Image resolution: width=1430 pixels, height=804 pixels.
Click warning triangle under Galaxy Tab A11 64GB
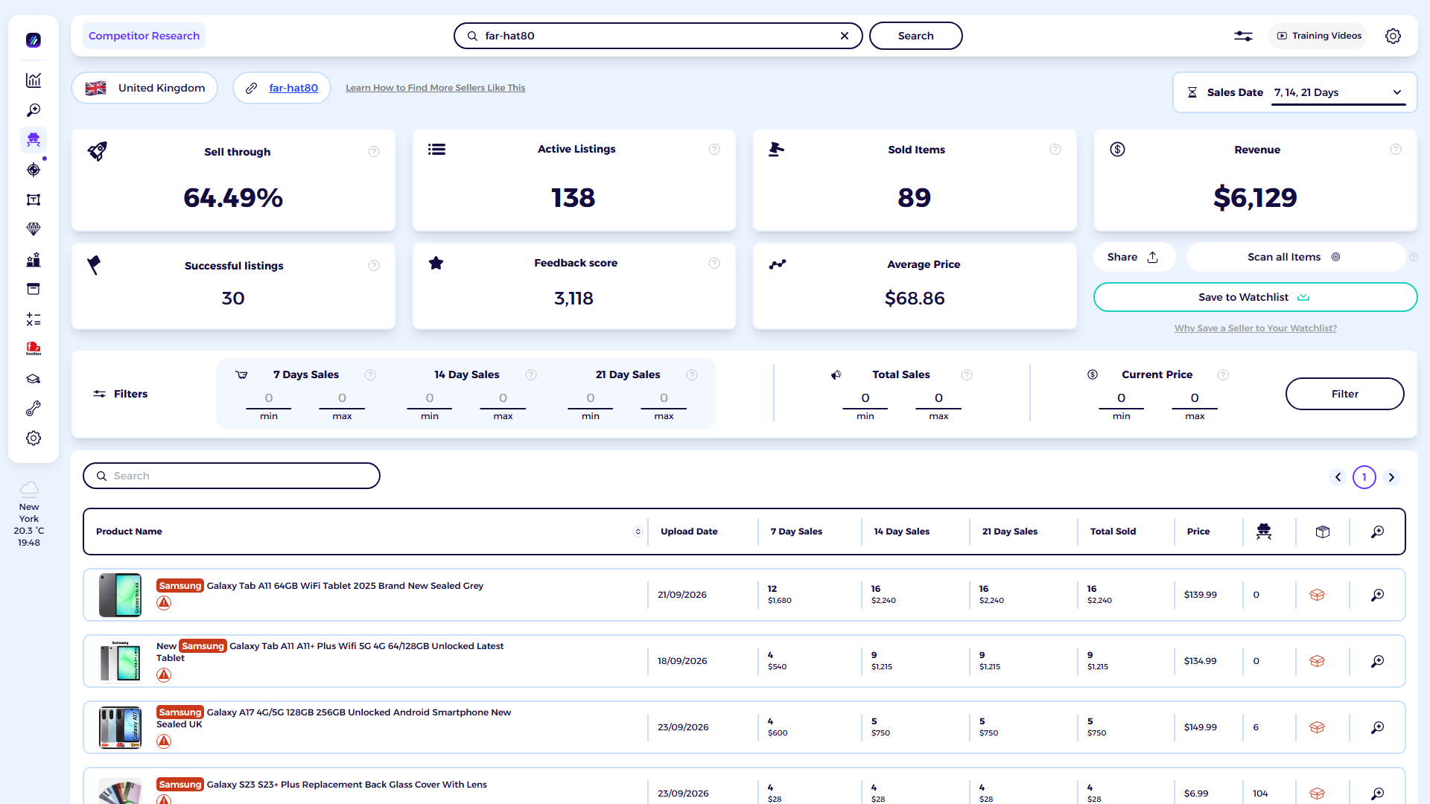164,603
